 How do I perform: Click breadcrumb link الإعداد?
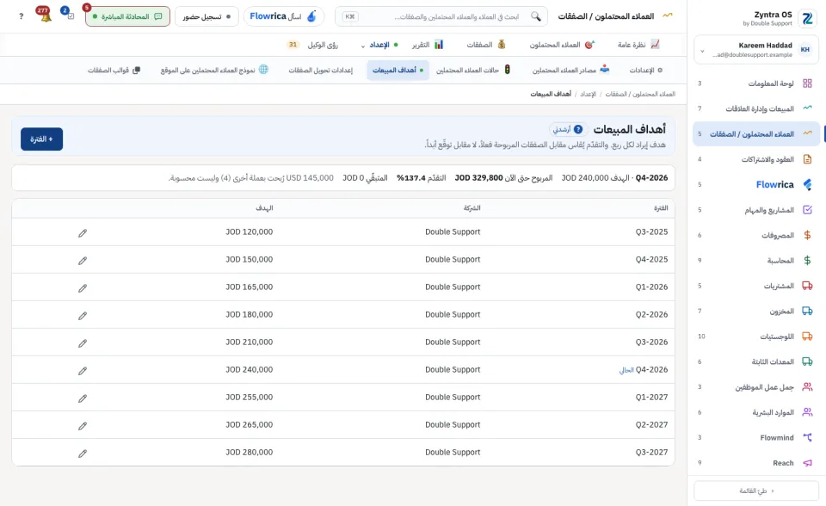coord(588,94)
